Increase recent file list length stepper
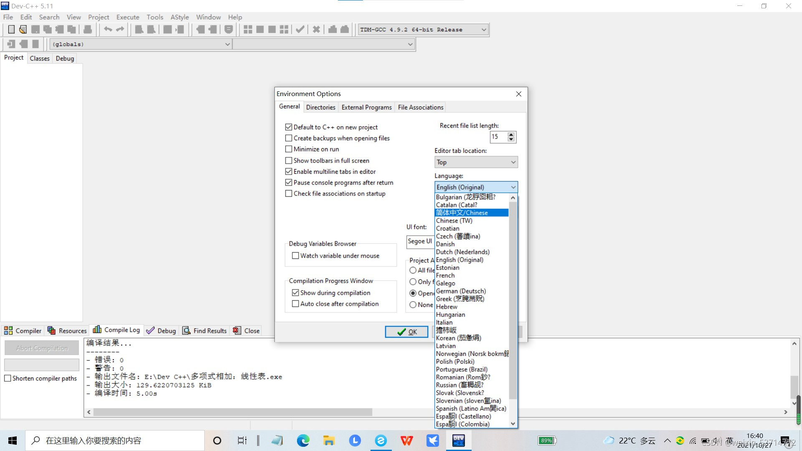This screenshot has width=802, height=451. [x=511, y=134]
